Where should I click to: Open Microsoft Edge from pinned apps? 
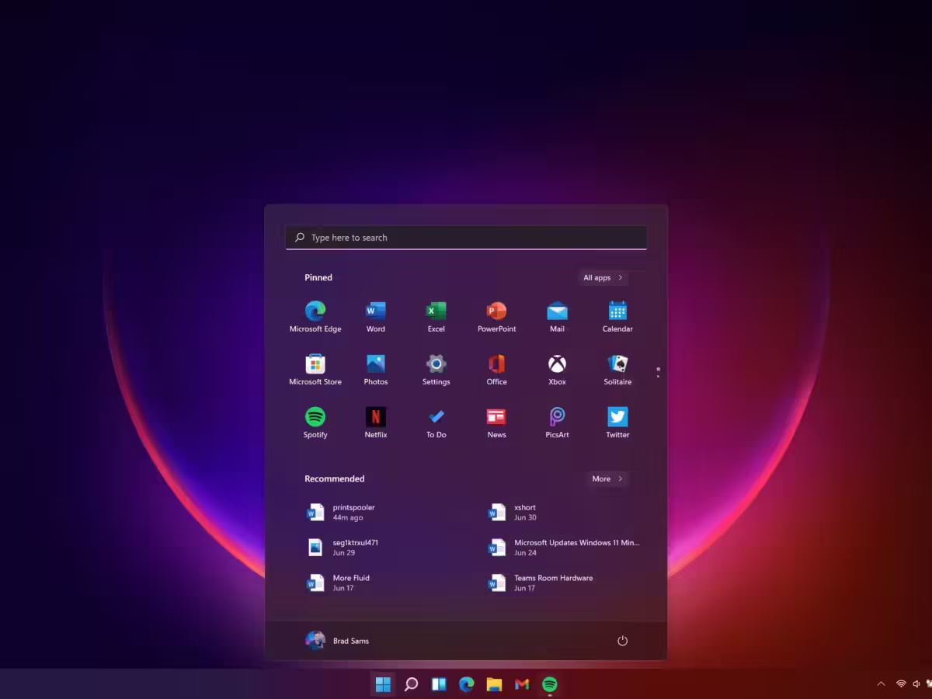point(315,317)
